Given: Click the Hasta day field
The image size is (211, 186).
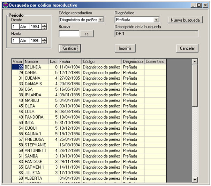Looking at the screenshot, I should click(15, 40).
